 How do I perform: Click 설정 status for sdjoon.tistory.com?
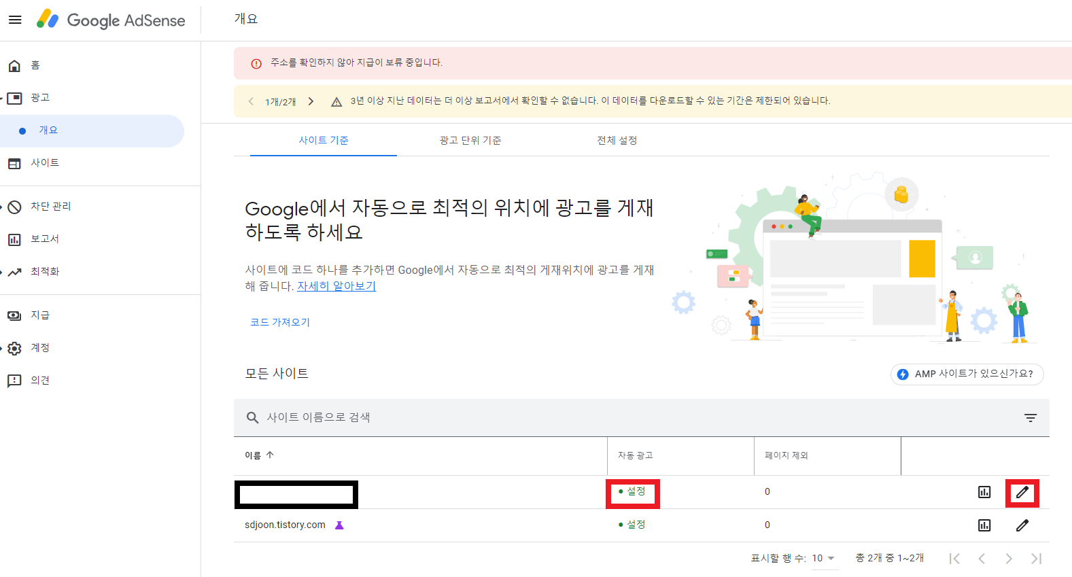(632, 525)
